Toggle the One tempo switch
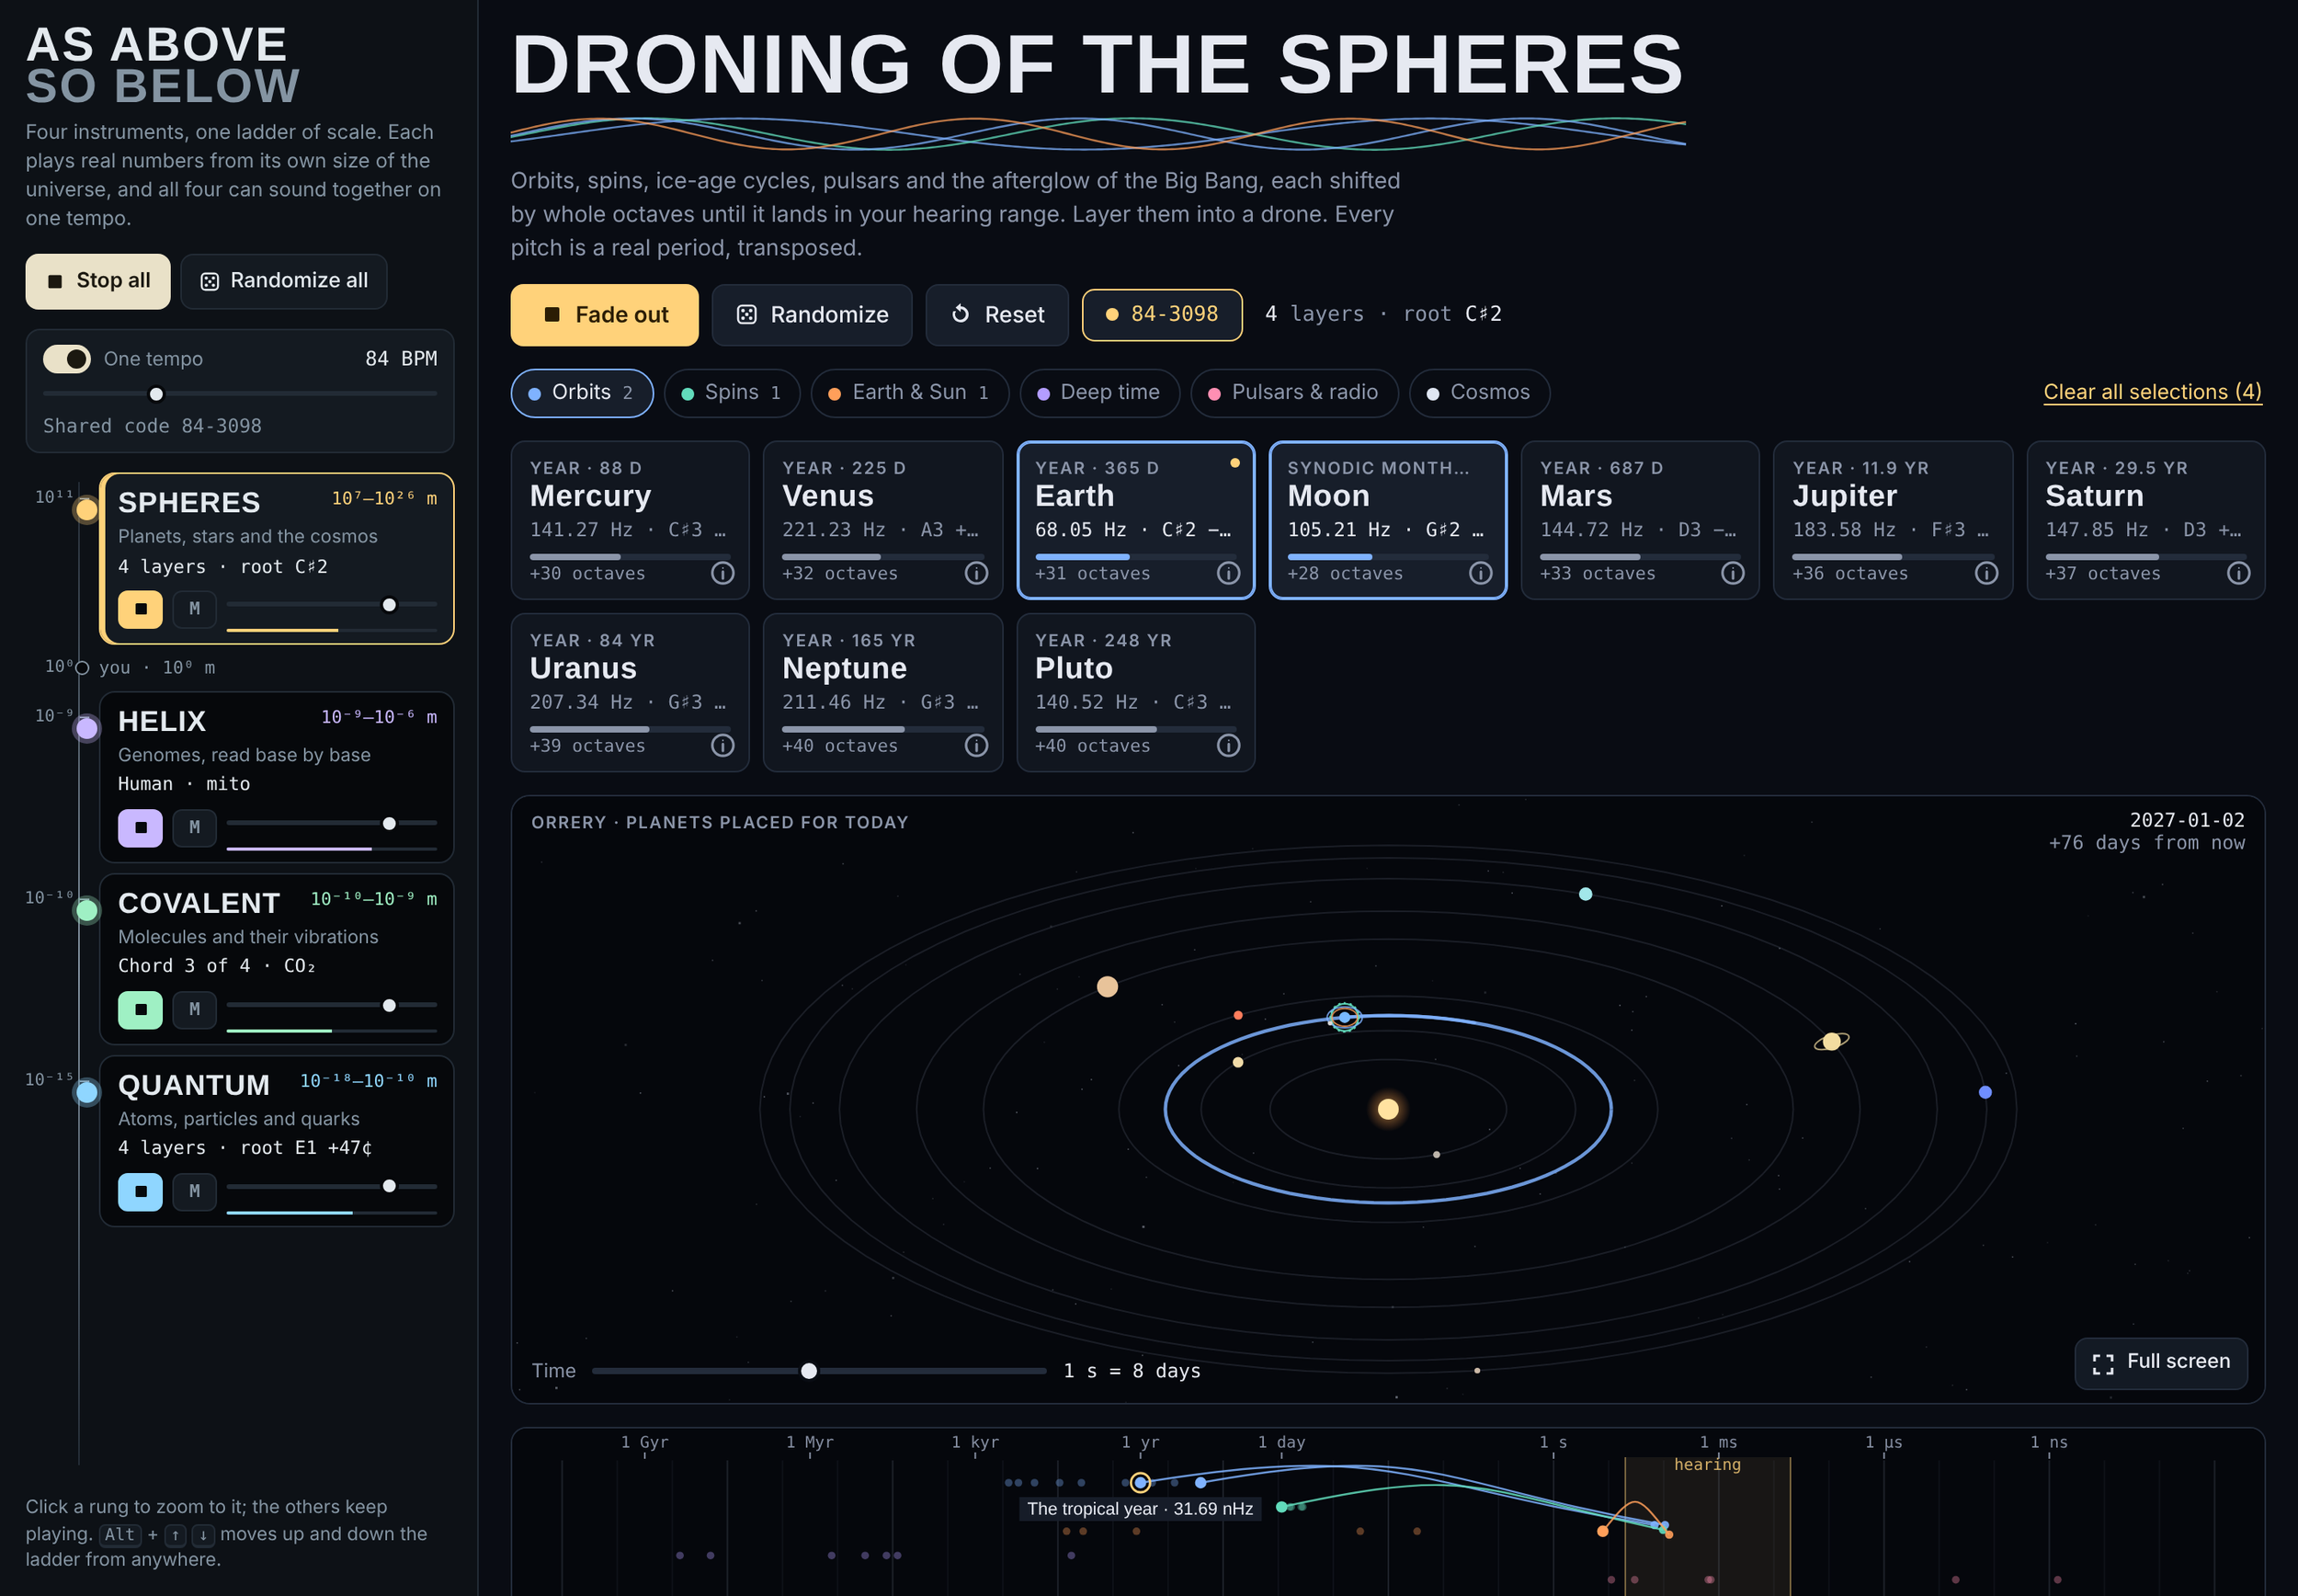 point(67,358)
